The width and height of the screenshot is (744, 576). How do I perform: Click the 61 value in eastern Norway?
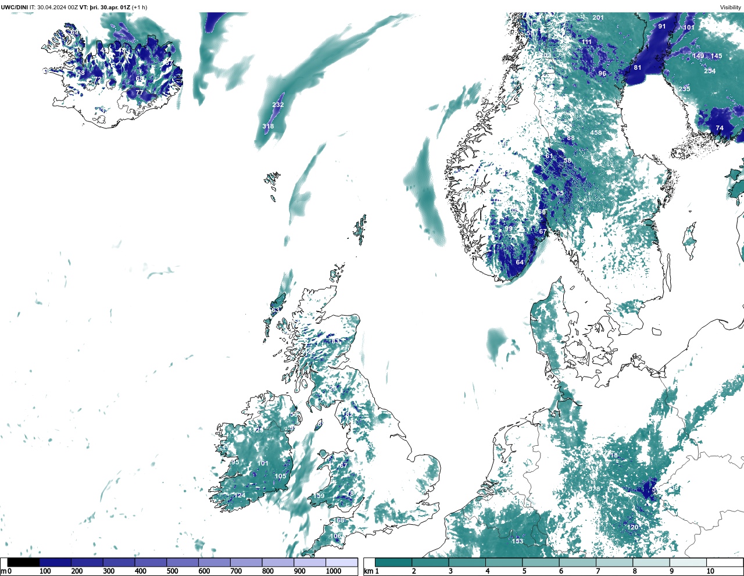(x=549, y=156)
